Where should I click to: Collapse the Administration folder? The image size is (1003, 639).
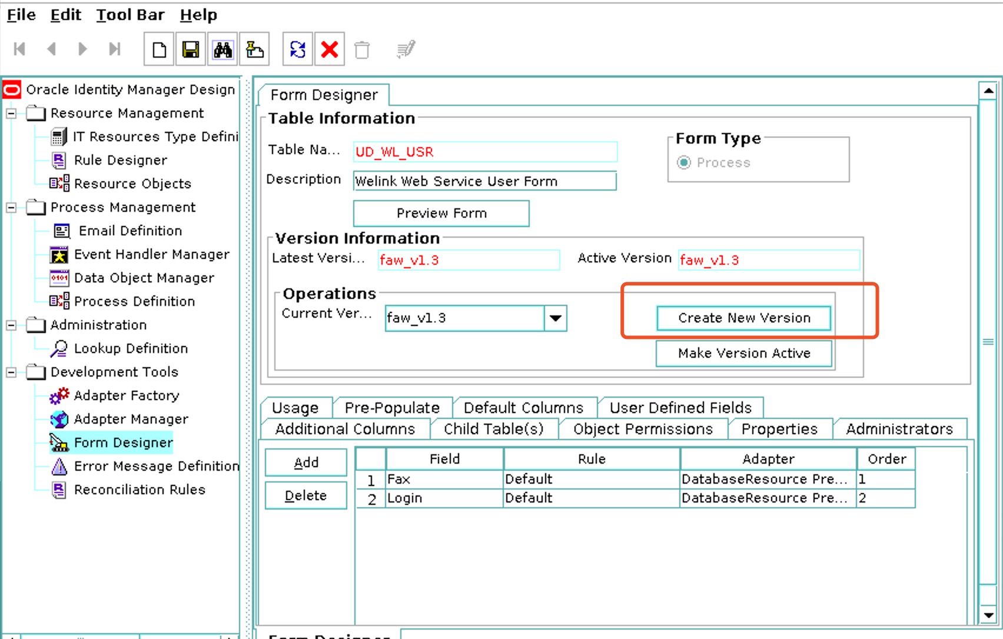pyautogui.click(x=11, y=325)
